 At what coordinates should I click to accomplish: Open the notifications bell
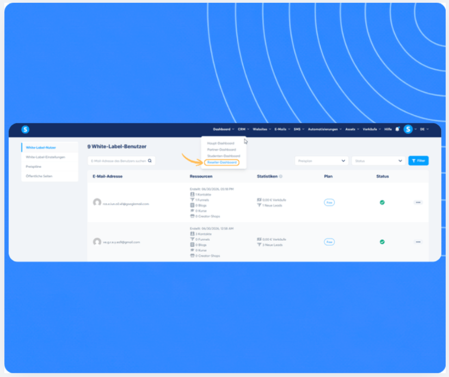[x=397, y=129]
